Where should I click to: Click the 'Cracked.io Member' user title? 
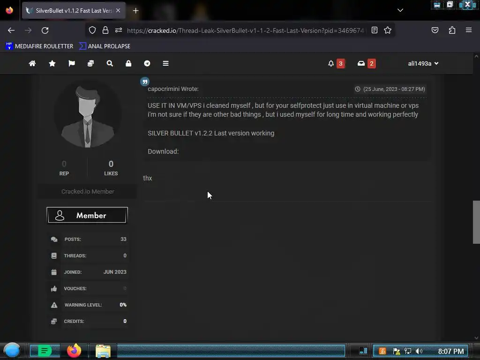[x=88, y=191]
